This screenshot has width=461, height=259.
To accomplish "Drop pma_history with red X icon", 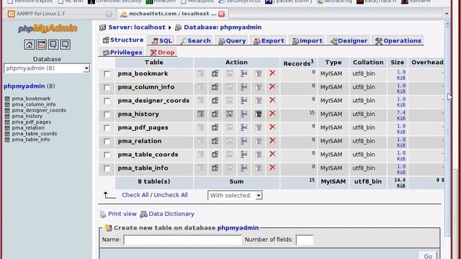I will click(x=272, y=114).
